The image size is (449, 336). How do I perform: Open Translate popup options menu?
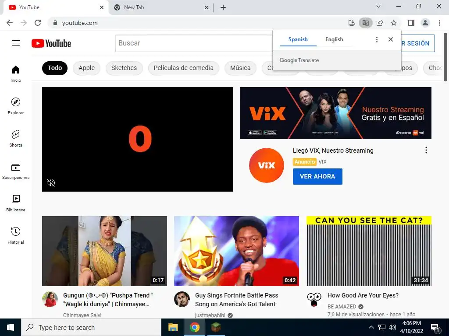tap(377, 39)
